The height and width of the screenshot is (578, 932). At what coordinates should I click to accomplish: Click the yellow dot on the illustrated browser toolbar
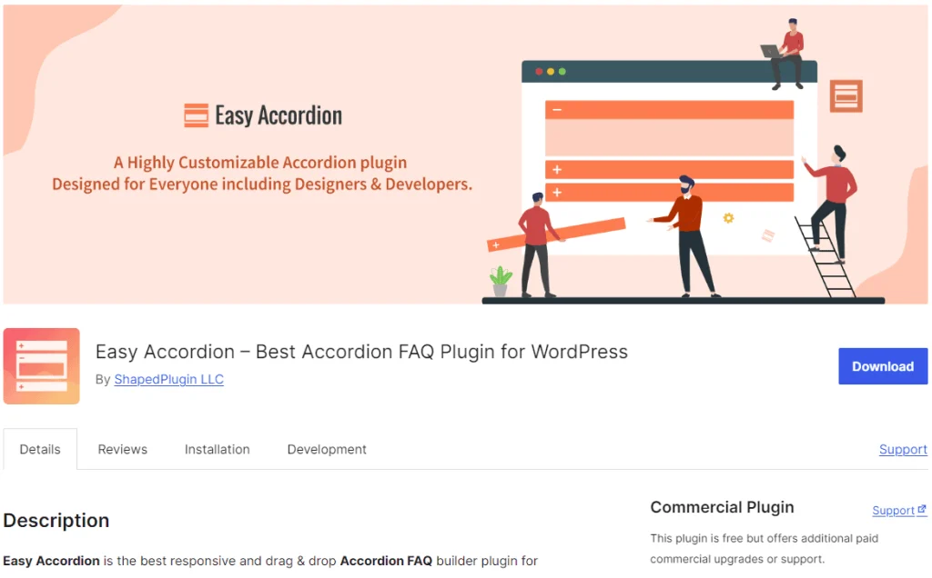551,69
